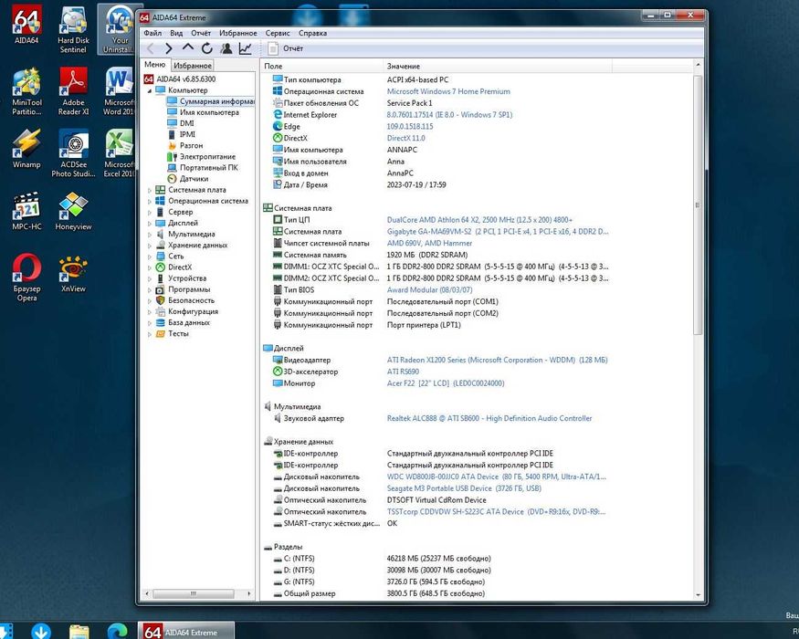Screen dimensions: 799x639
Task: Open the Winamp desktop shortcut
Action: (26, 149)
